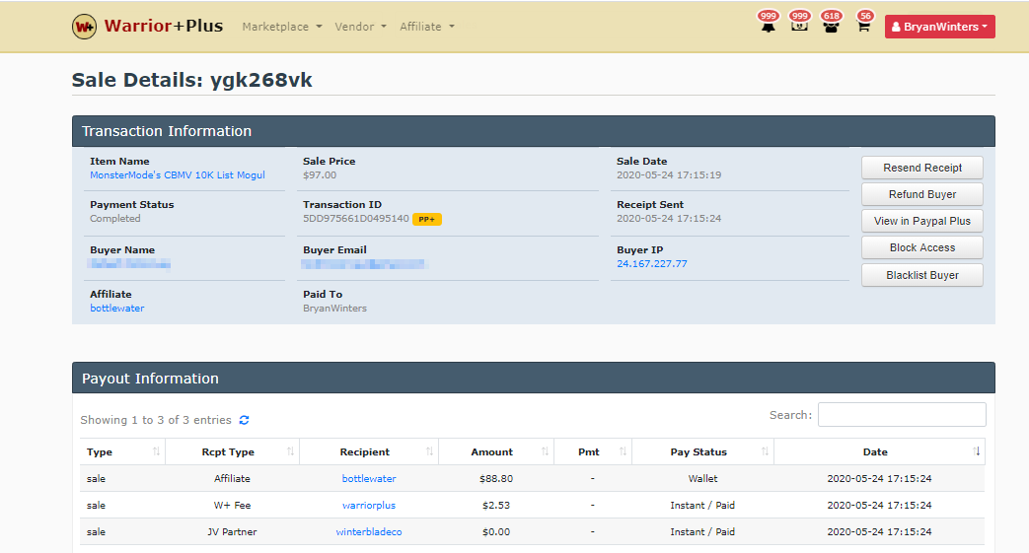Click Receipt Sent value 2020-05-24 17:15:24
This screenshot has height=553, width=1029.
669,219
